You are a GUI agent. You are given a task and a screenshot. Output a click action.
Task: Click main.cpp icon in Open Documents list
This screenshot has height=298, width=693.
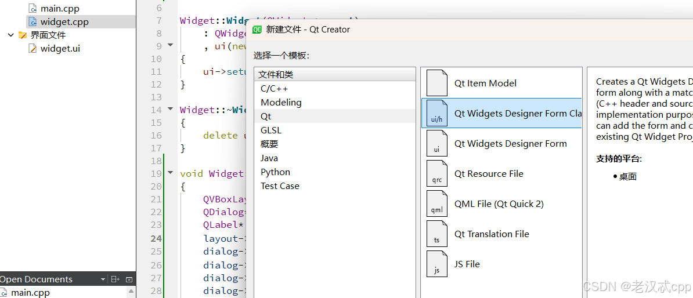click(4, 292)
